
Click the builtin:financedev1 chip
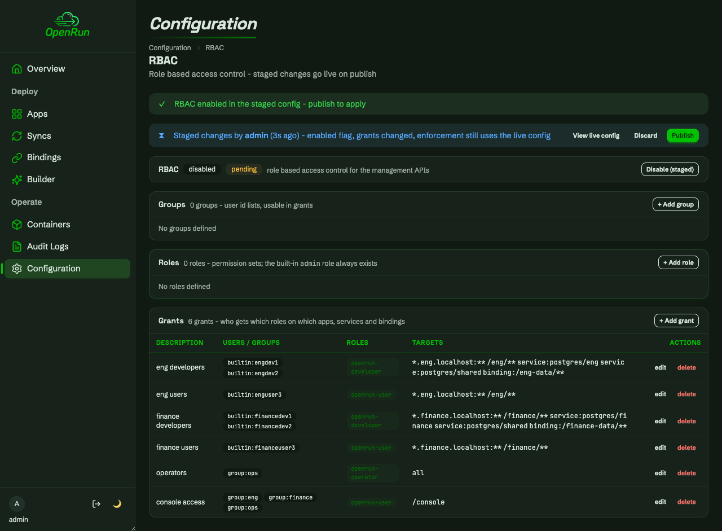[259, 416]
